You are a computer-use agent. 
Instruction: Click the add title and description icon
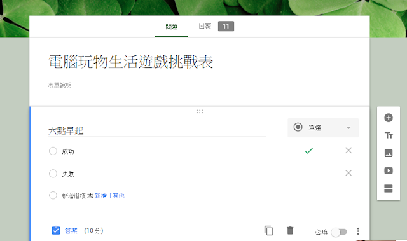(389, 135)
